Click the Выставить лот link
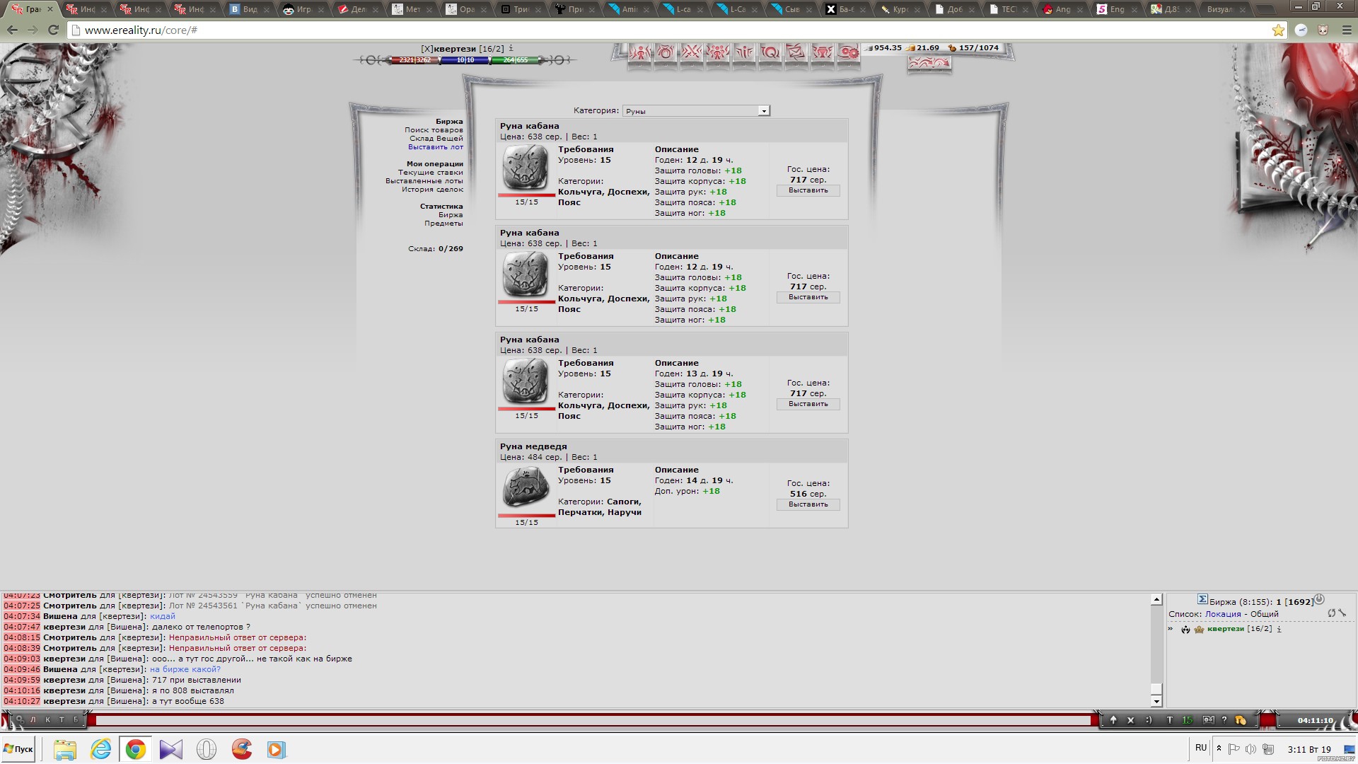 coord(436,147)
